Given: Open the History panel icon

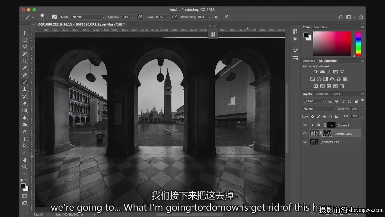Looking at the screenshot, I should pyautogui.click(x=295, y=32).
